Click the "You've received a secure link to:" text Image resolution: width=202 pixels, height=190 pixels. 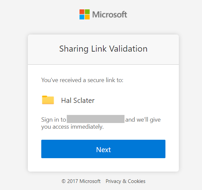click(82, 80)
